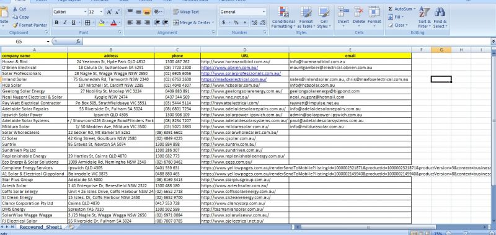Toggle Wrap Text
Screen dimensions: 496x235
click(186, 12)
